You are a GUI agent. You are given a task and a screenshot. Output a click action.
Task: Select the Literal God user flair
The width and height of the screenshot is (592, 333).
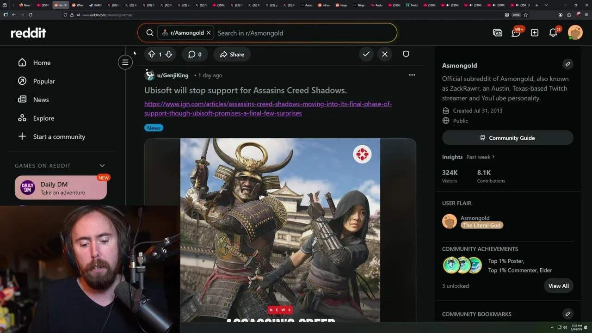481,225
